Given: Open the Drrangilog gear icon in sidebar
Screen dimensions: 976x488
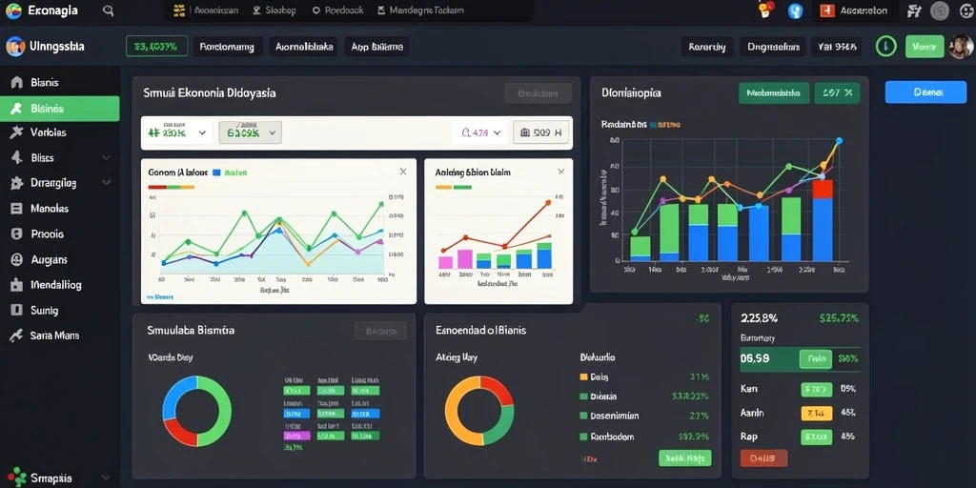Looking at the screenshot, I should 17,184.
